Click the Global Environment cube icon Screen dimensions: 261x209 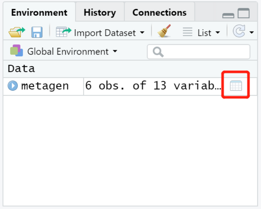[17, 51]
